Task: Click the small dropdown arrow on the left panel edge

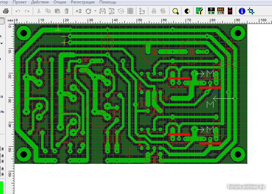Action: [1, 44]
